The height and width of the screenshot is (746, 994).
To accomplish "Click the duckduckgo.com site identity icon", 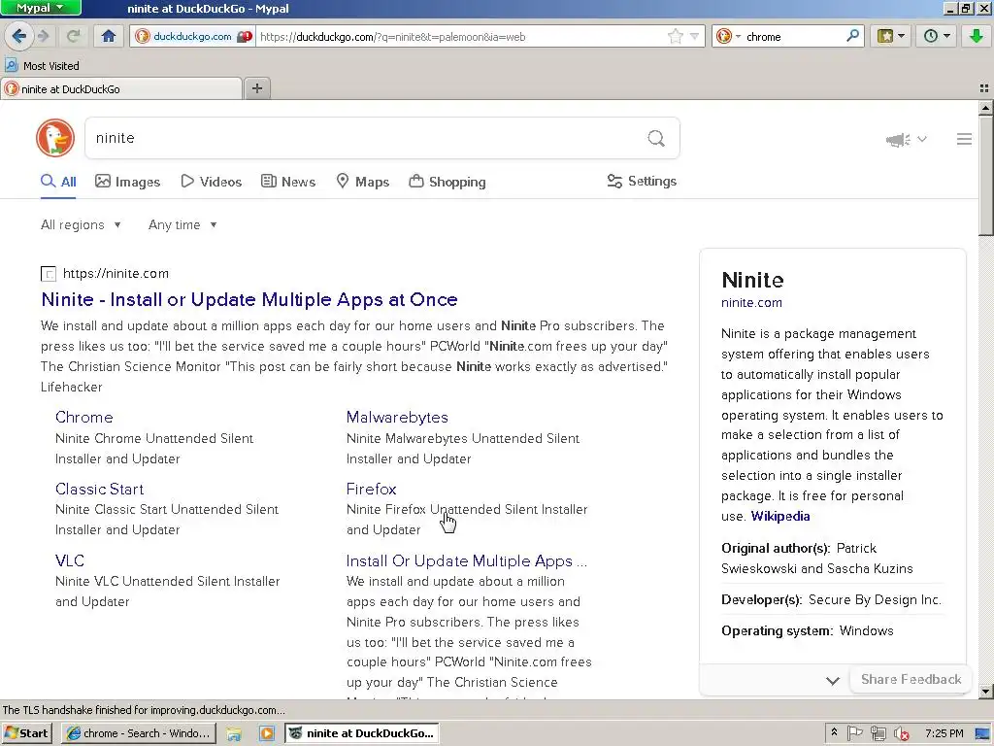I will coord(143,36).
